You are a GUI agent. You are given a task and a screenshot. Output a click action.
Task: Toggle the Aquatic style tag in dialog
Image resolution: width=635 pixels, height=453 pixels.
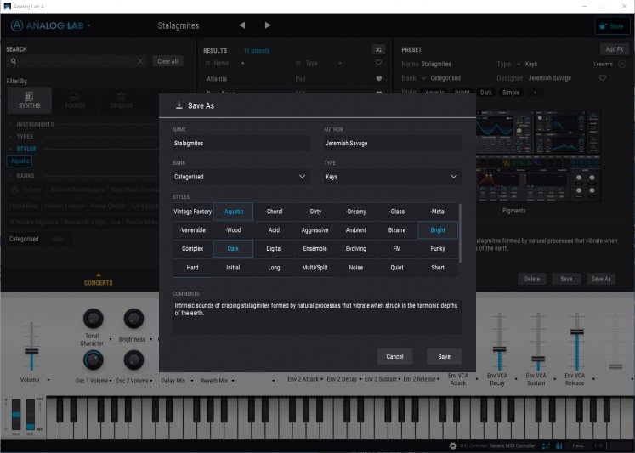point(233,212)
